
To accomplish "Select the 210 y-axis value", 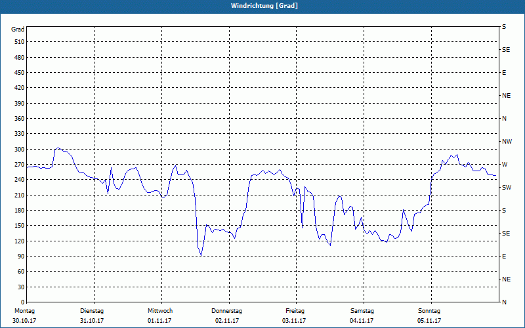I will pos(20,195).
